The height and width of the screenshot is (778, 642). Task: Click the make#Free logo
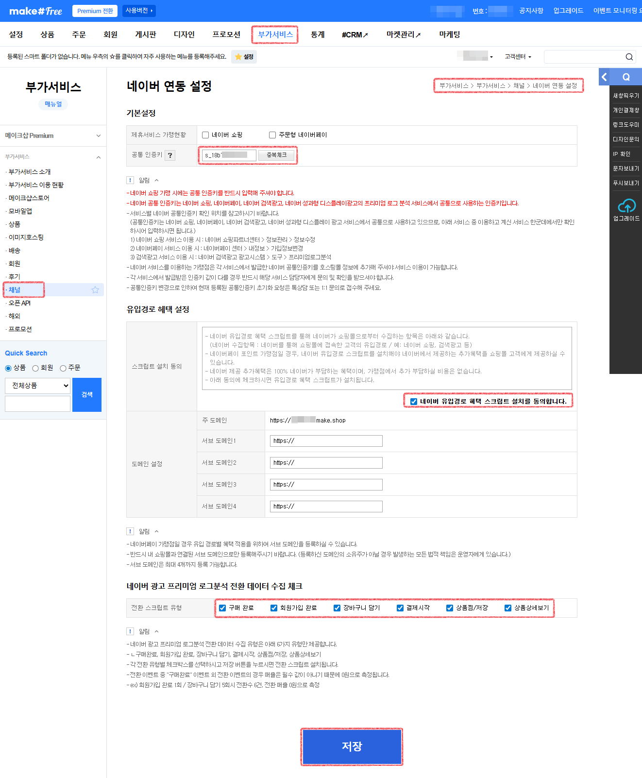[35, 11]
